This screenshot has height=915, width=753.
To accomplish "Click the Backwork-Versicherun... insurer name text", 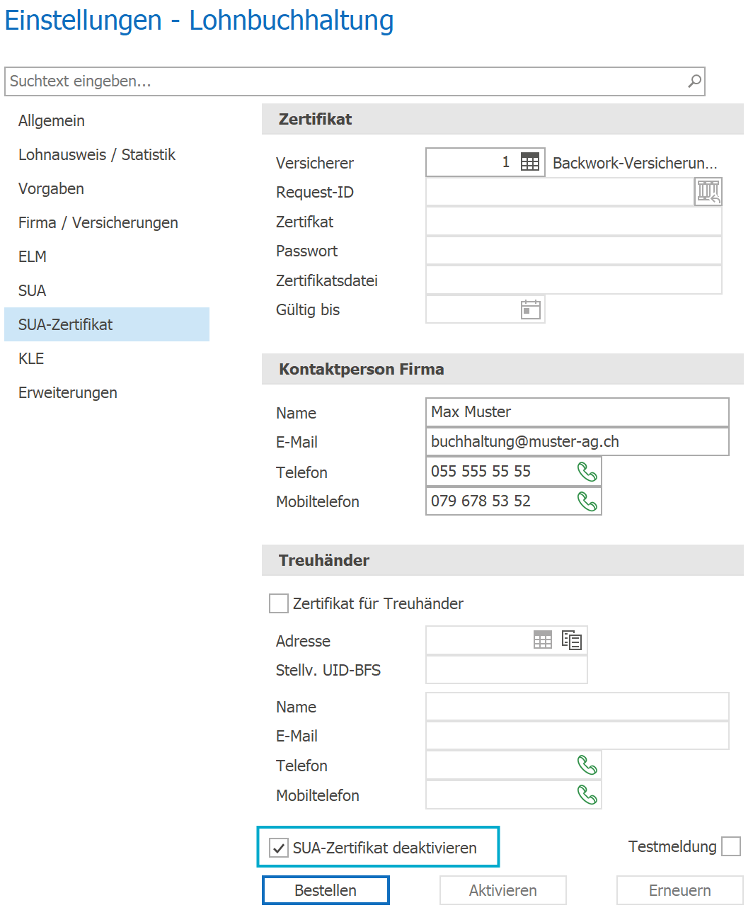I will [635, 163].
